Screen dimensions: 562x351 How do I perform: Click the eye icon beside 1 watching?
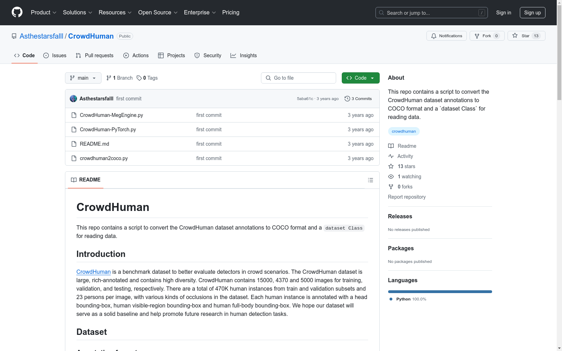[x=391, y=177]
